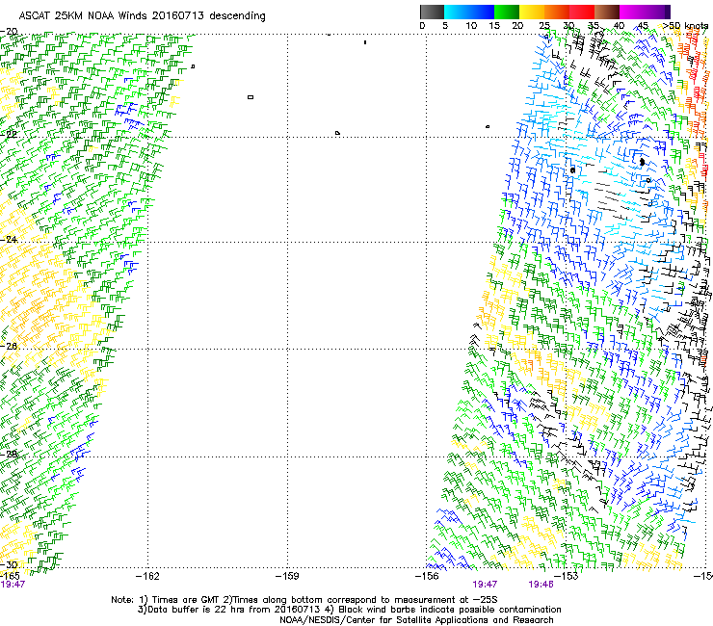Click the '-28' latitude axis label
Image resolution: width=713 pixels, height=626 pixels.
click(x=9, y=455)
